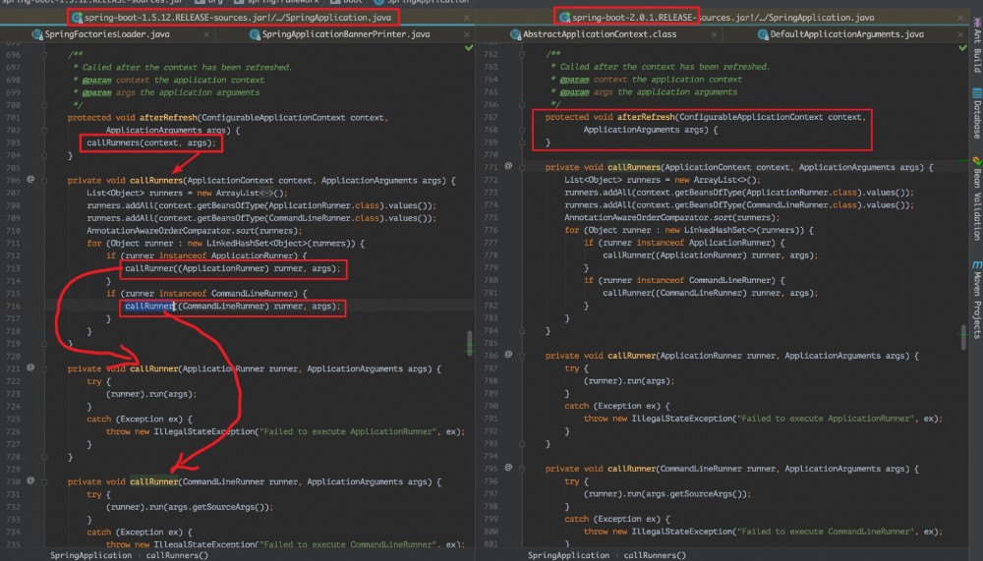
Task: Open the Maven Projects tool window
Action: [977, 300]
